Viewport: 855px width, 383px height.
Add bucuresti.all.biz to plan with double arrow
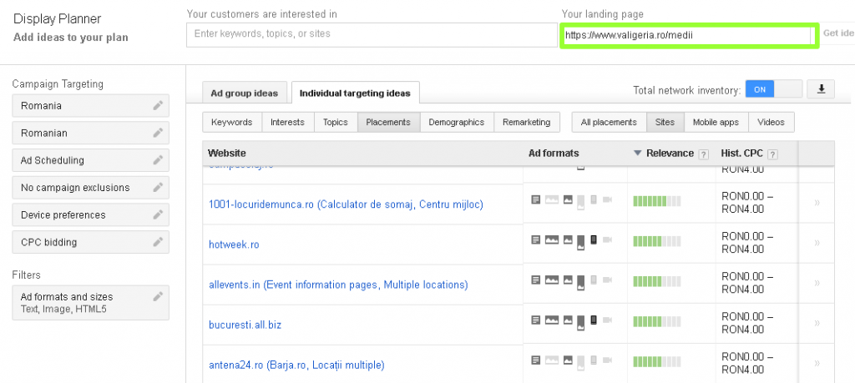click(817, 323)
